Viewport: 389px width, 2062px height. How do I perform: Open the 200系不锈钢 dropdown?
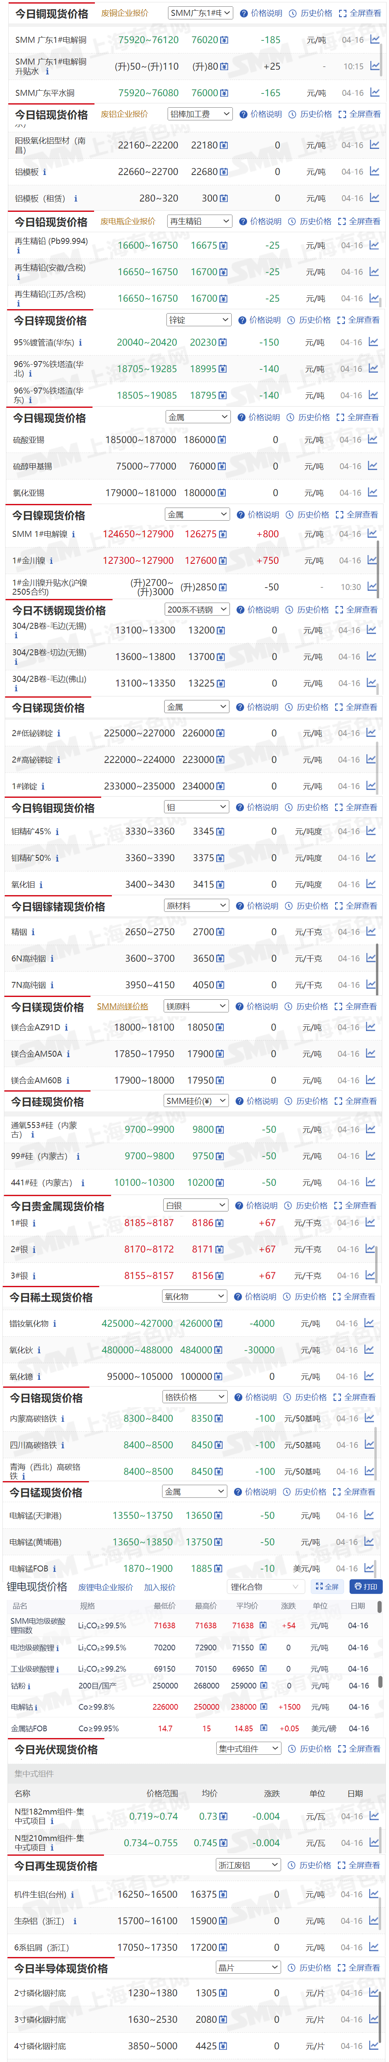(x=197, y=609)
